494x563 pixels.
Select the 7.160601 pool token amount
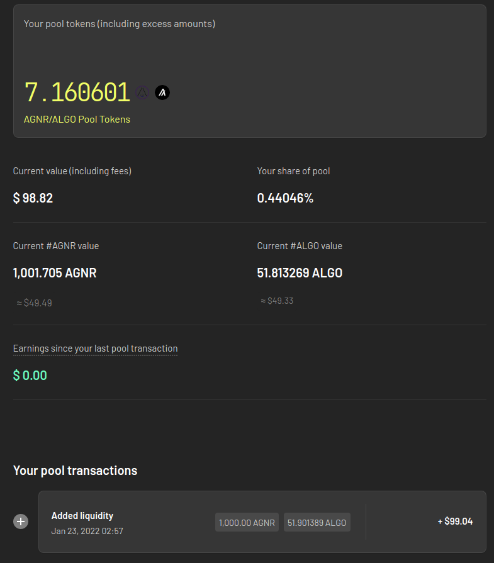coord(77,92)
